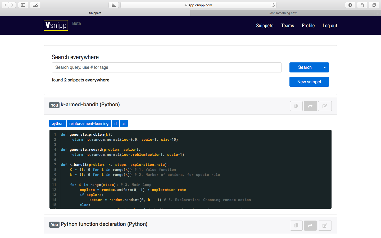This screenshot has height=238, width=381.
Task: Focus the search query input field
Action: tap(167, 67)
